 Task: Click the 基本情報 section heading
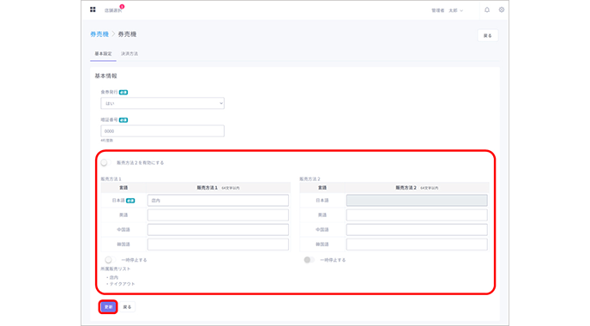tap(105, 75)
